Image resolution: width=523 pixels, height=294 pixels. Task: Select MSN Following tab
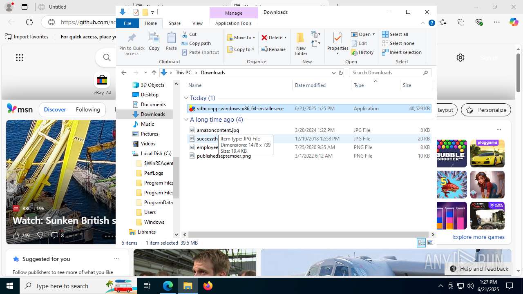[88, 109]
